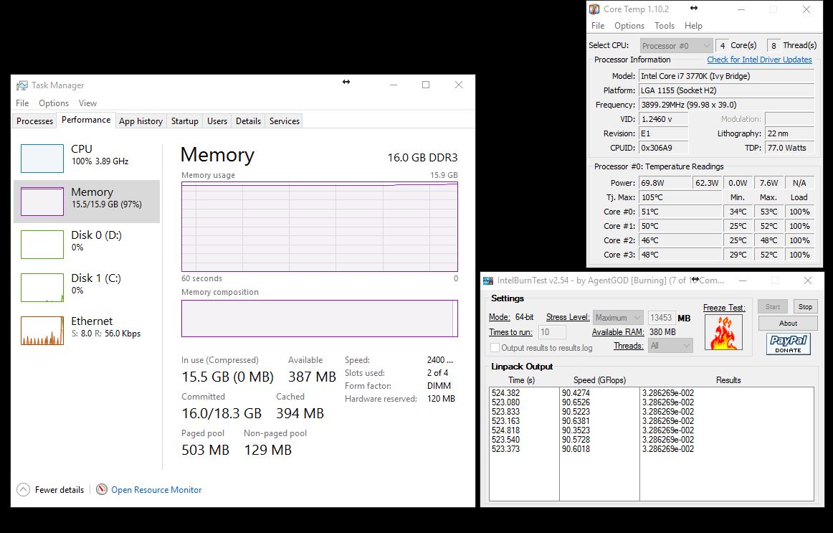Open the Select CPU Processor #0 dropdown
Screen dimensions: 833x533
(676, 46)
